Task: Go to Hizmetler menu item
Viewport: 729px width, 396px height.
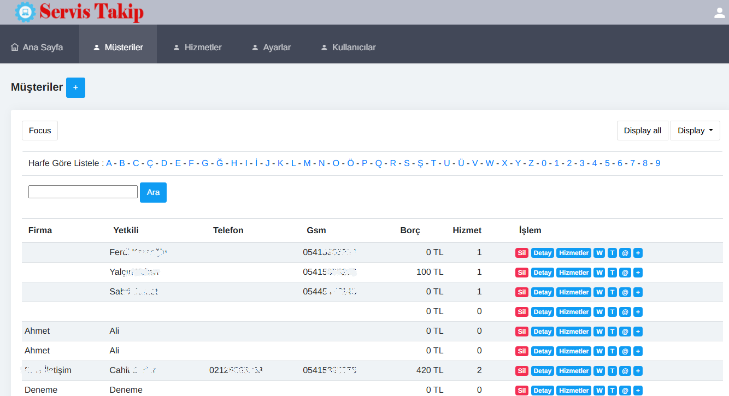Action: (197, 48)
